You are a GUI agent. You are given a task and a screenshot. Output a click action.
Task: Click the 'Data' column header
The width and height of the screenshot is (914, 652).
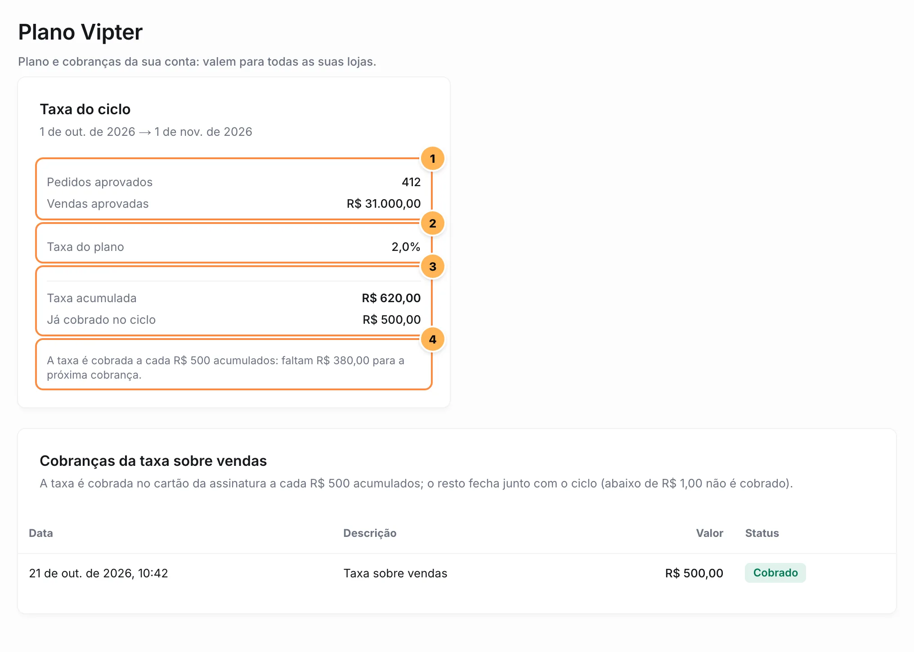click(x=41, y=533)
